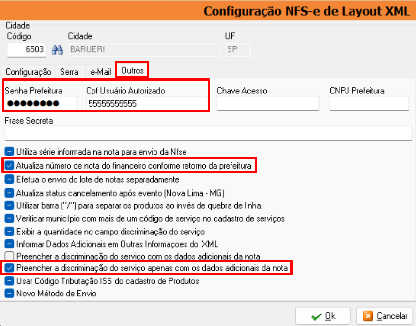Click the Cancelar button
Screen dimensions: 416x326
[x=385, y=316]
